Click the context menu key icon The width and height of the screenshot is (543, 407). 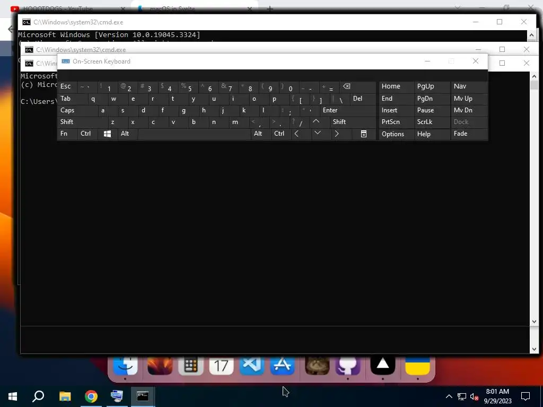click(364, 134)
